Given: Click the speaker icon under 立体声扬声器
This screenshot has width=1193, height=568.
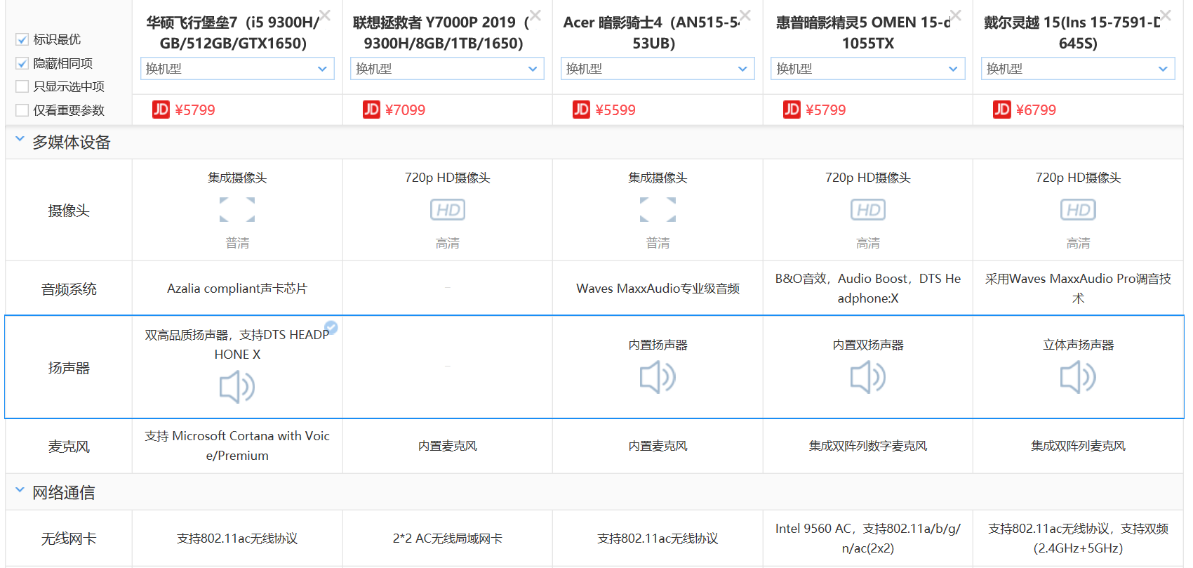Looking at the screenshot, I should tap(1078, 377).
